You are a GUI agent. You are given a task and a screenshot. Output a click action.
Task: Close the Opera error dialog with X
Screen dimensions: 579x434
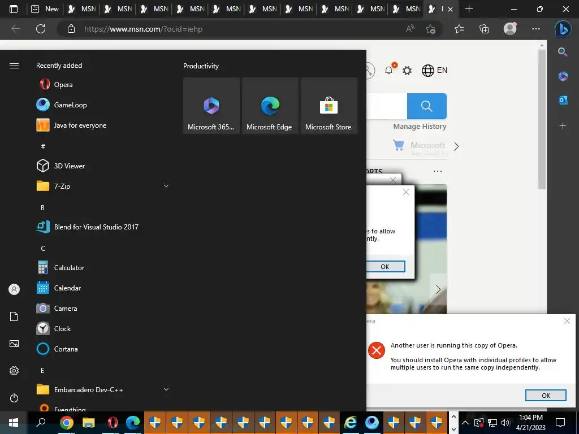(x=567, y=321)
